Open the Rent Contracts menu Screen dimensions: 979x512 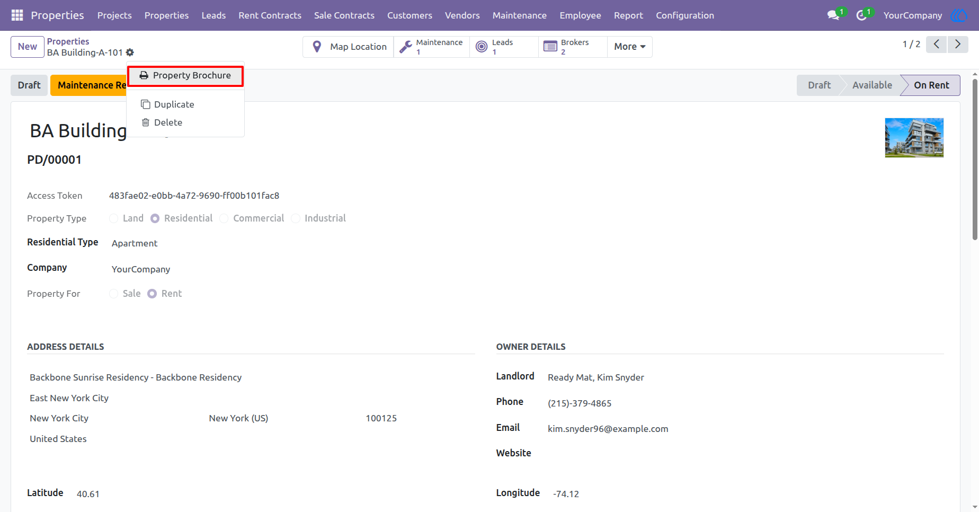pyautogui.click(x=270, y=15)
